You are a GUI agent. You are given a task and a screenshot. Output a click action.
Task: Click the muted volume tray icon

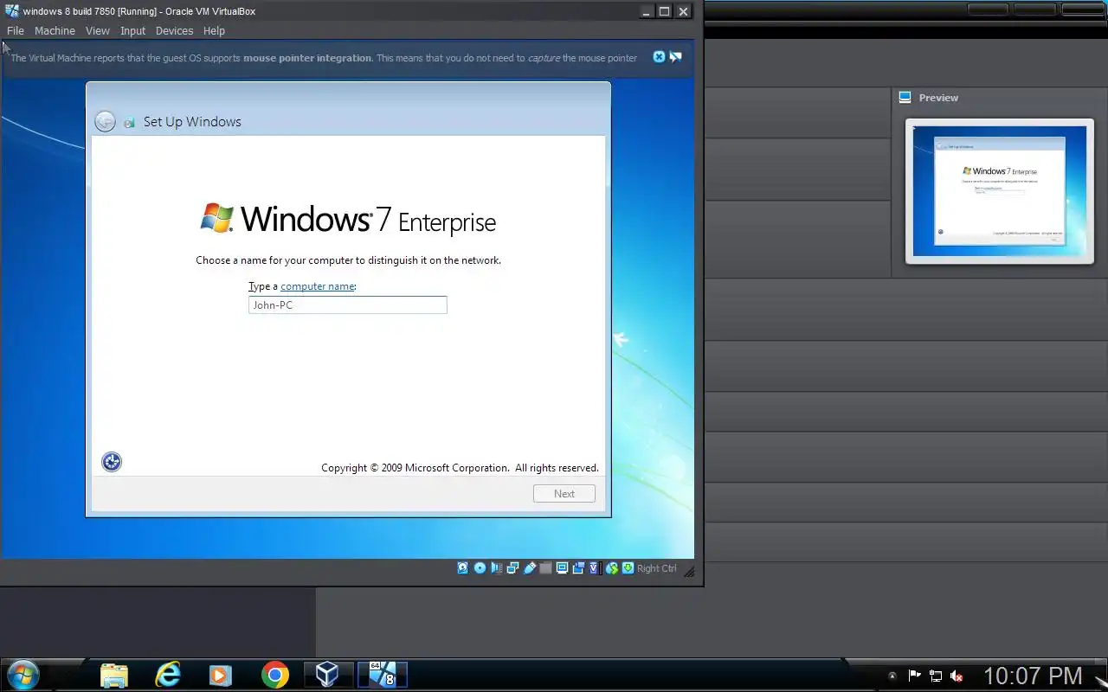[957, 676]
